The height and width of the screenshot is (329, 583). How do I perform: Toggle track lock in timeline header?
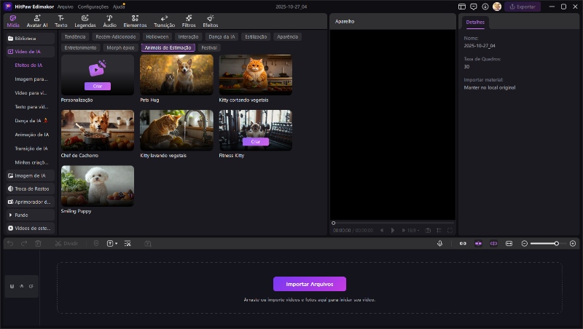click(x=12, y=286)
